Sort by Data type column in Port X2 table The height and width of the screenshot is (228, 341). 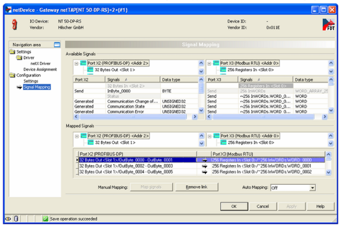click(179, 80)
